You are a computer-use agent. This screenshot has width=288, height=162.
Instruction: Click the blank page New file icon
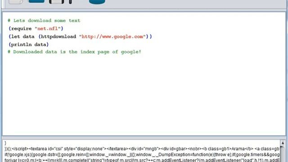[16, 2]
